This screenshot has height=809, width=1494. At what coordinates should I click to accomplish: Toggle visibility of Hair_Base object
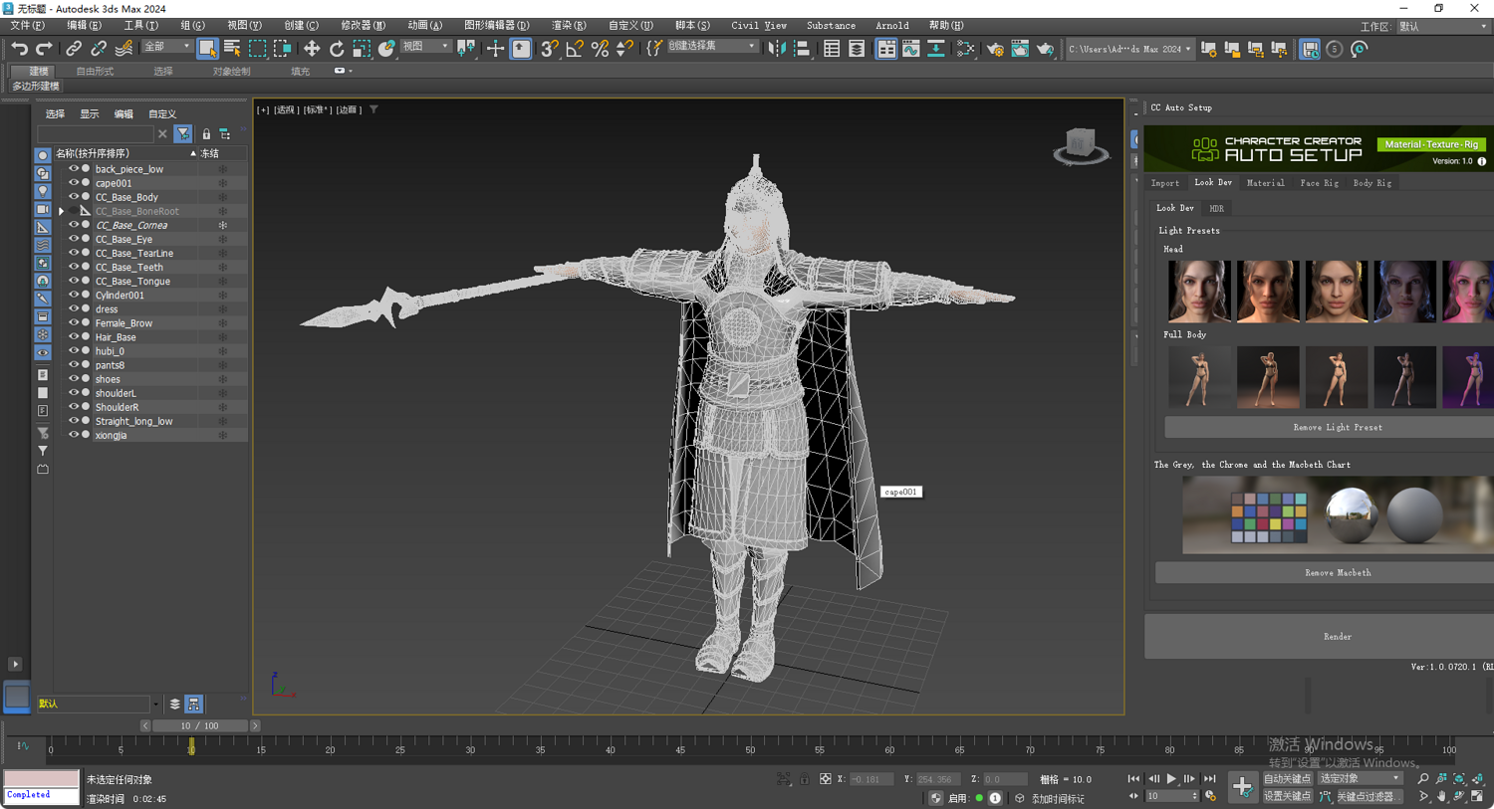click(73, 337)
